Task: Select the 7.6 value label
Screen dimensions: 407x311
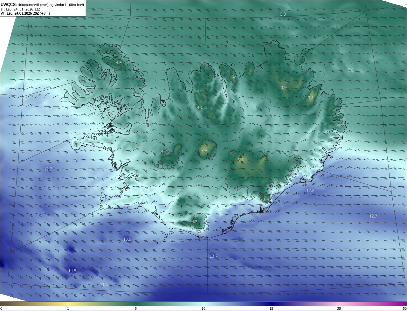Action: pos(350,70)
